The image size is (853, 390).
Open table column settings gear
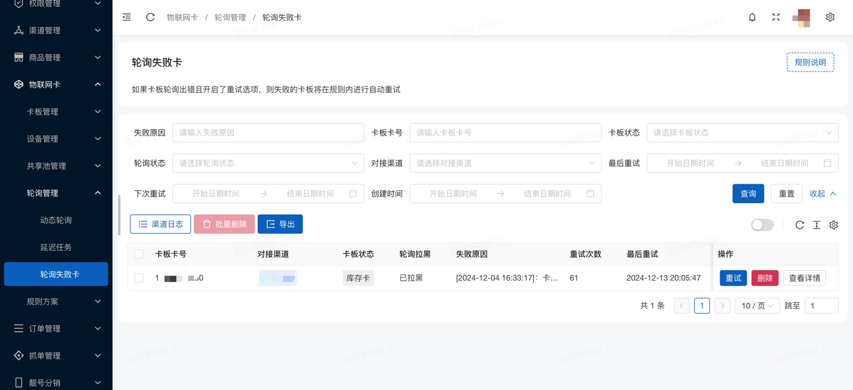click(x=833, y=225)
